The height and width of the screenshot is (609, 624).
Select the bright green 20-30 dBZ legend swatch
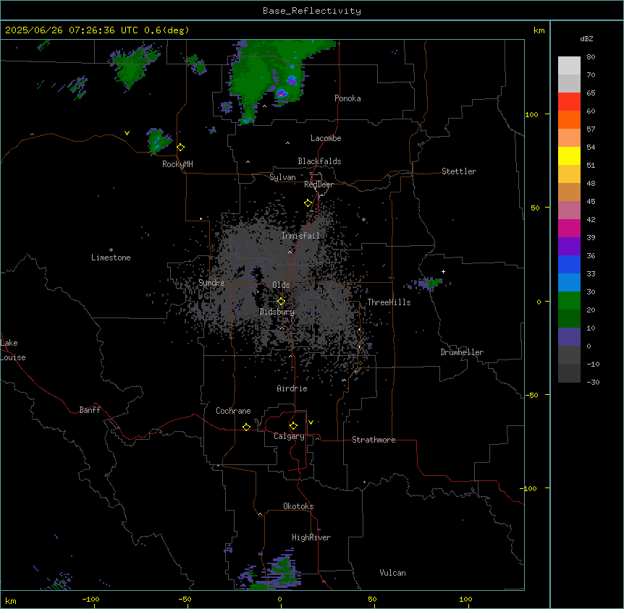pyautogui.click(x=569, y=301)
